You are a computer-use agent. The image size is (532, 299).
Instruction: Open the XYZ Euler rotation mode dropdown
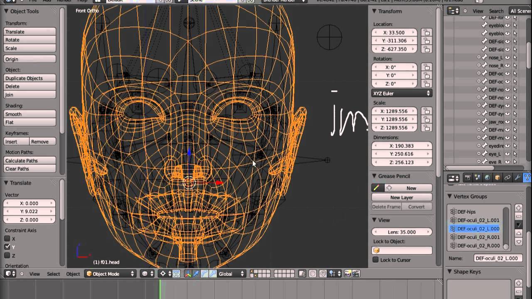pos(401,93)
